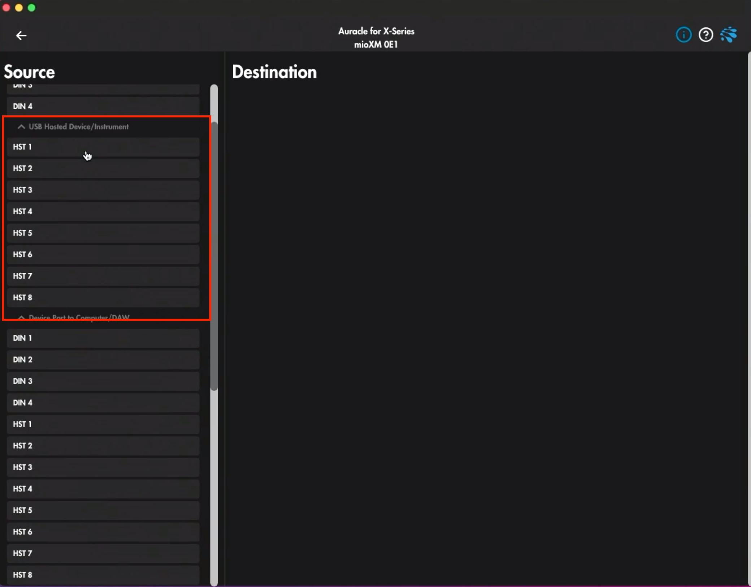Viewport: 751px width, 587px height.
Task: Collapse the Device Port to Computer/DAW section
Action: coord(21,317)
